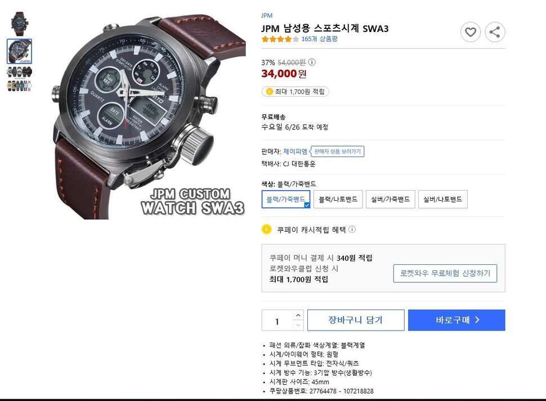The height and width of the screenshot is (401, 546).
Task: Increase quantity with the up arrow
Action: [x=298, y=315]
